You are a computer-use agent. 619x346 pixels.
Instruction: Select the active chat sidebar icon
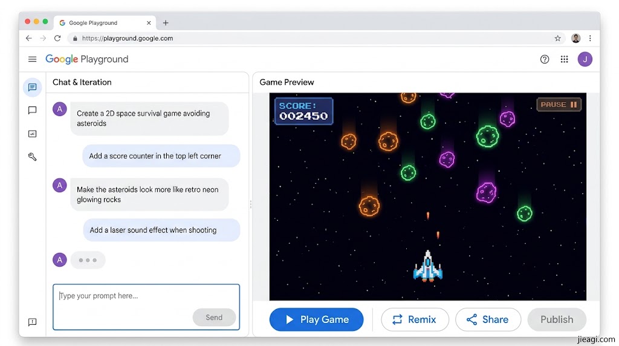33,87
